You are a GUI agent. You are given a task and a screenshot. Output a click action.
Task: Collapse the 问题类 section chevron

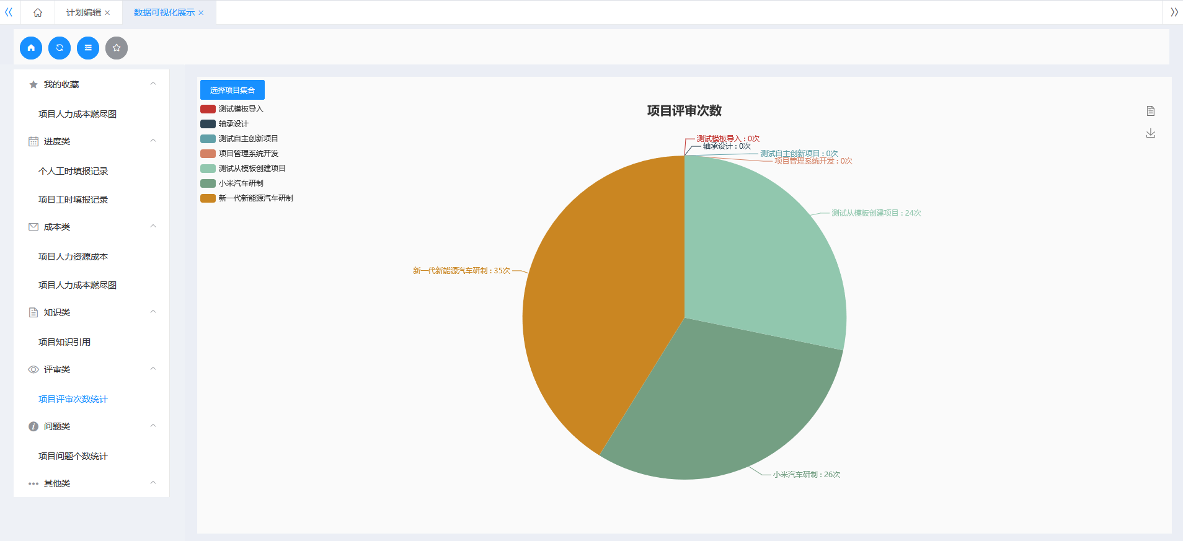(x=153, y=426)
